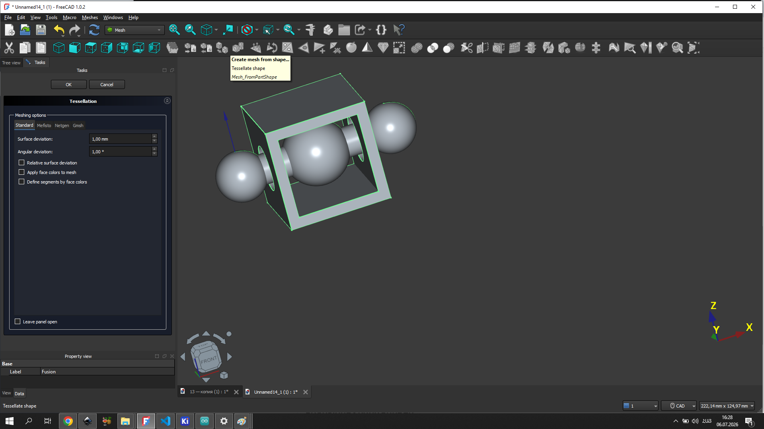Screen dimensions: 764x429
Task: Click the New document icon
Action: 10,30
